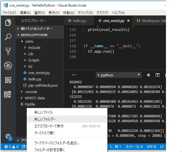
Task: Open pip-selfcheck.json from the file tree
Action: click(43, 86)
